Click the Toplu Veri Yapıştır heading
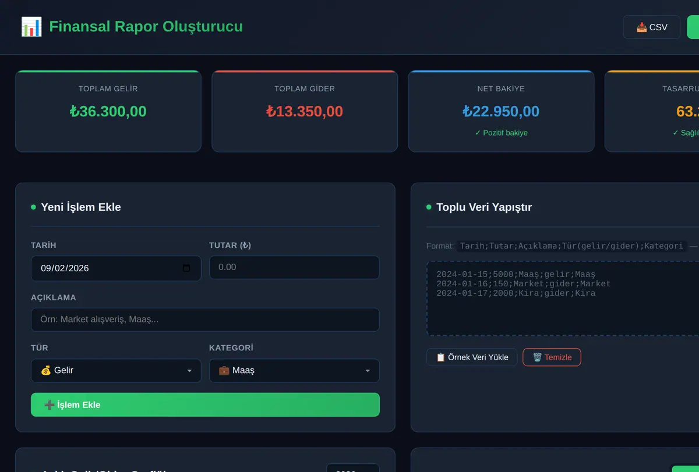The width and height of the screenshot is (699, 472). pos(484,207)
